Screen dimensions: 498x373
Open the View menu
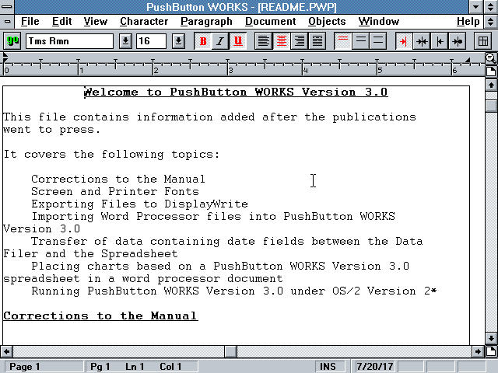95,21
